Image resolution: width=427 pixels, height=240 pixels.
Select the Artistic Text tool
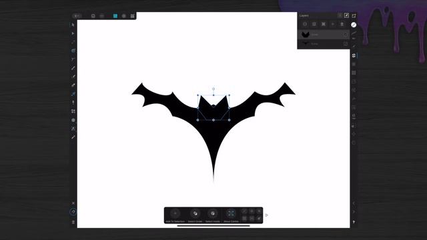[x=73, y=129]
